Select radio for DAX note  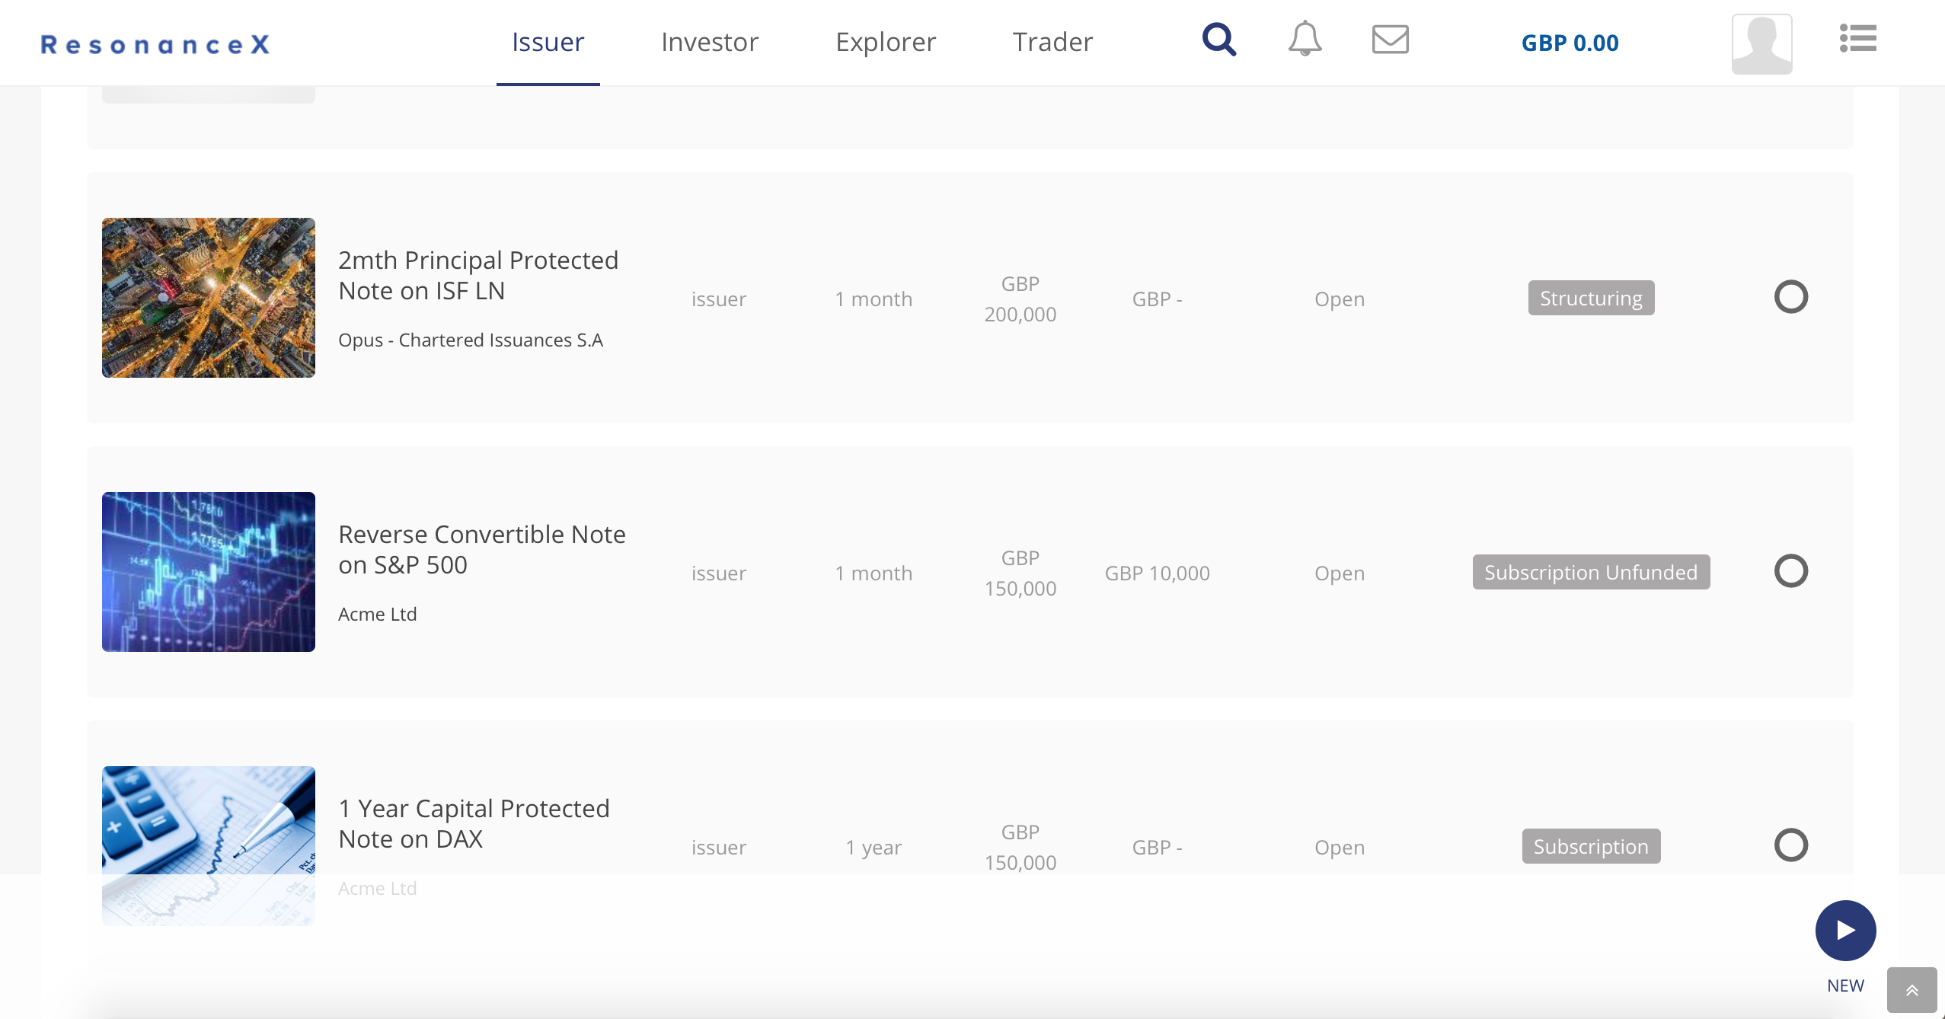point(1790,845)
